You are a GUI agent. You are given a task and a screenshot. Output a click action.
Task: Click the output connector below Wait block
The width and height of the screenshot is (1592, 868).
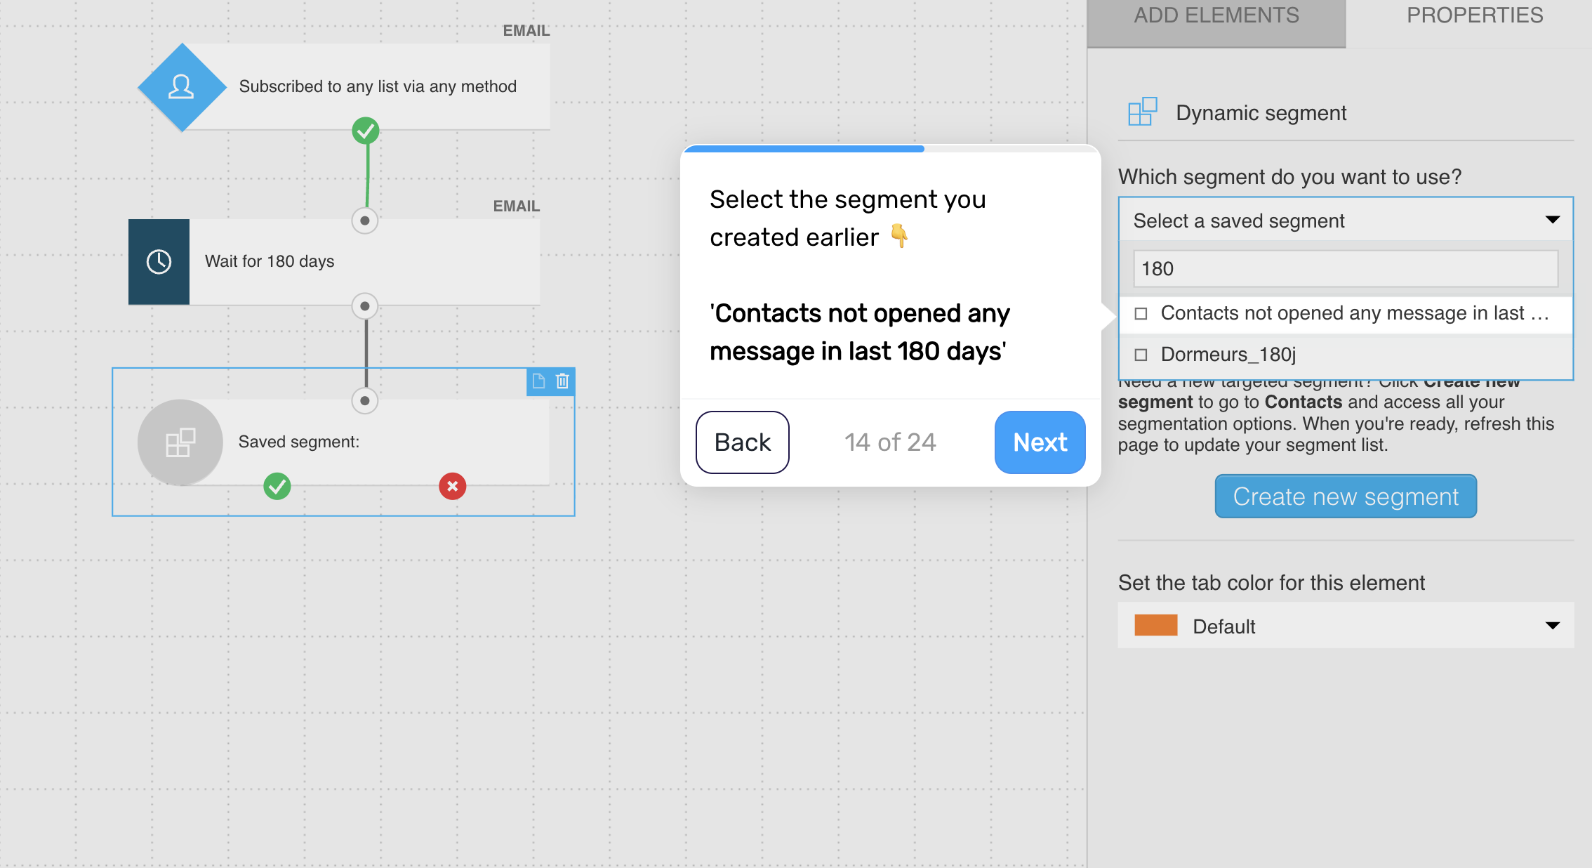pyautogui.click(x=365, y=306)
